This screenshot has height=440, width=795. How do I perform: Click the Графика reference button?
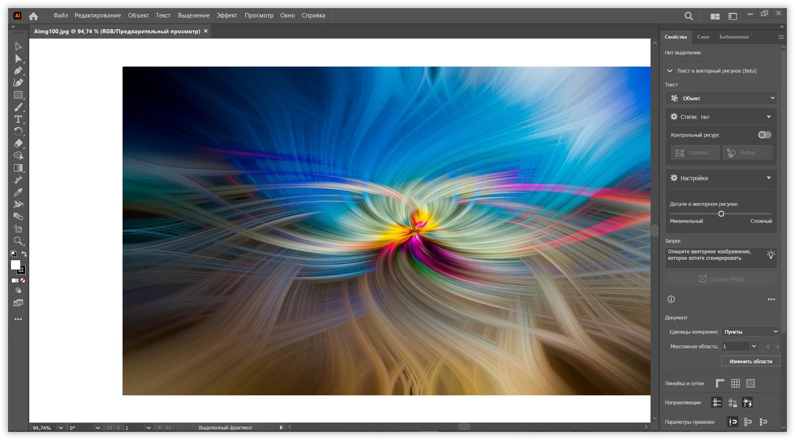[x=695, y=153]
